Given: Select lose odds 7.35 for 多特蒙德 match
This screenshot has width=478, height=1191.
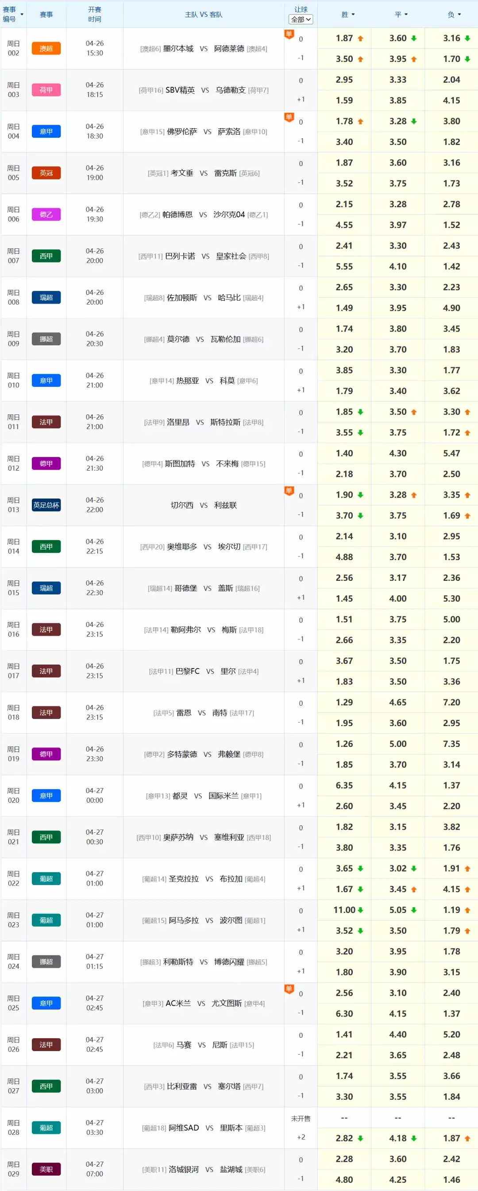Looking at the screenshot, I should [x=451, y=744].
